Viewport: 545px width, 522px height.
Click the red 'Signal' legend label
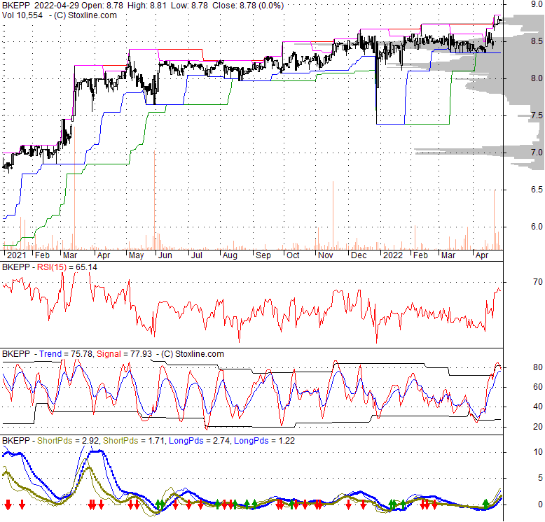click(109, 354)
